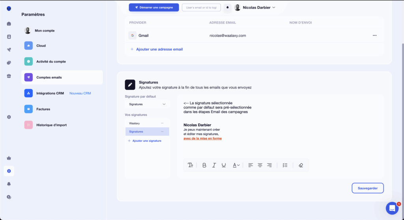This screenshot has width=404, height=220.
Task: Open the bell notifications icon in sidebar
Action: click(x=9, y=184)
